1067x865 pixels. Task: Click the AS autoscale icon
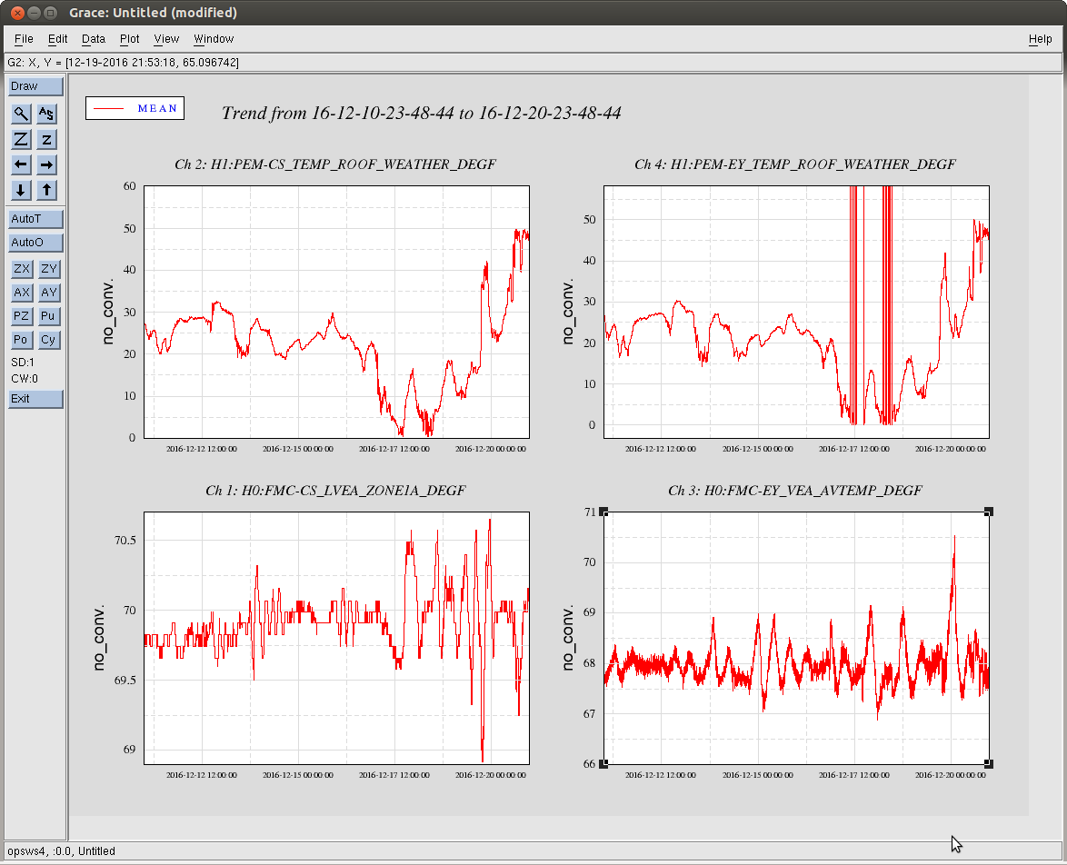click(46, 114)
